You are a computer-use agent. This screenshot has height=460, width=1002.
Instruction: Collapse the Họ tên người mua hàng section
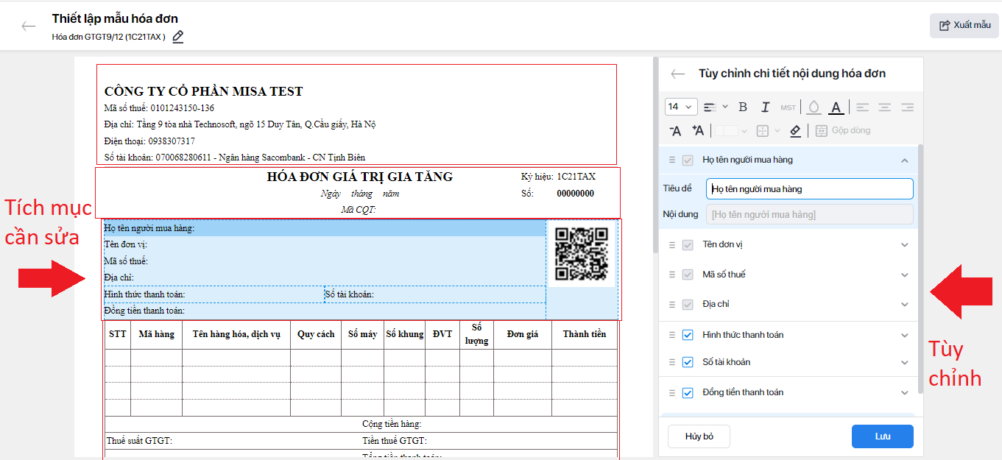click(905, 160)
